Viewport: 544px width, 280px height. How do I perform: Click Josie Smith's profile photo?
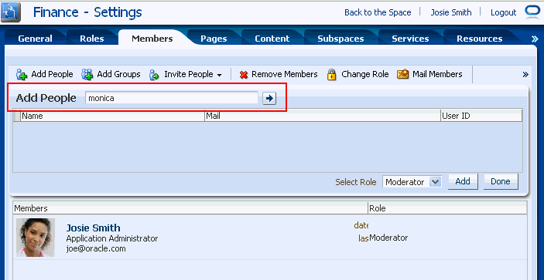click(36, 238)
